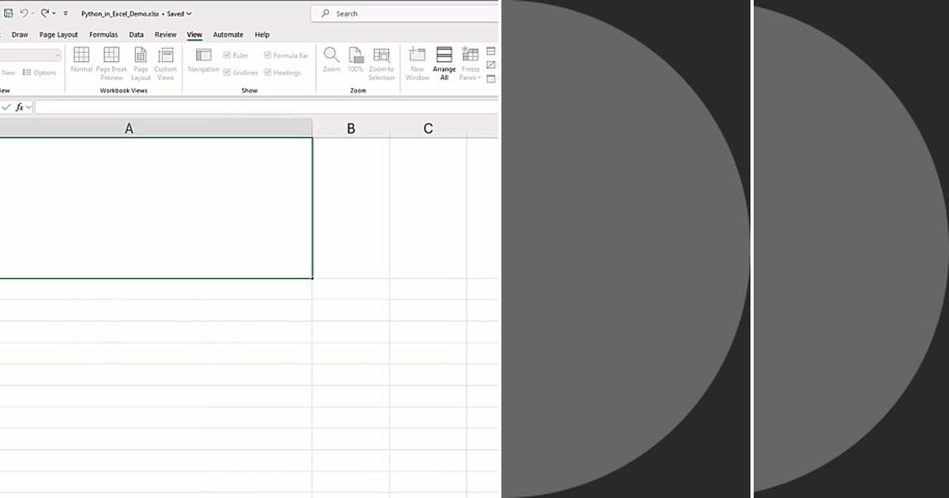Open a New Window

(x=417, y=62)
